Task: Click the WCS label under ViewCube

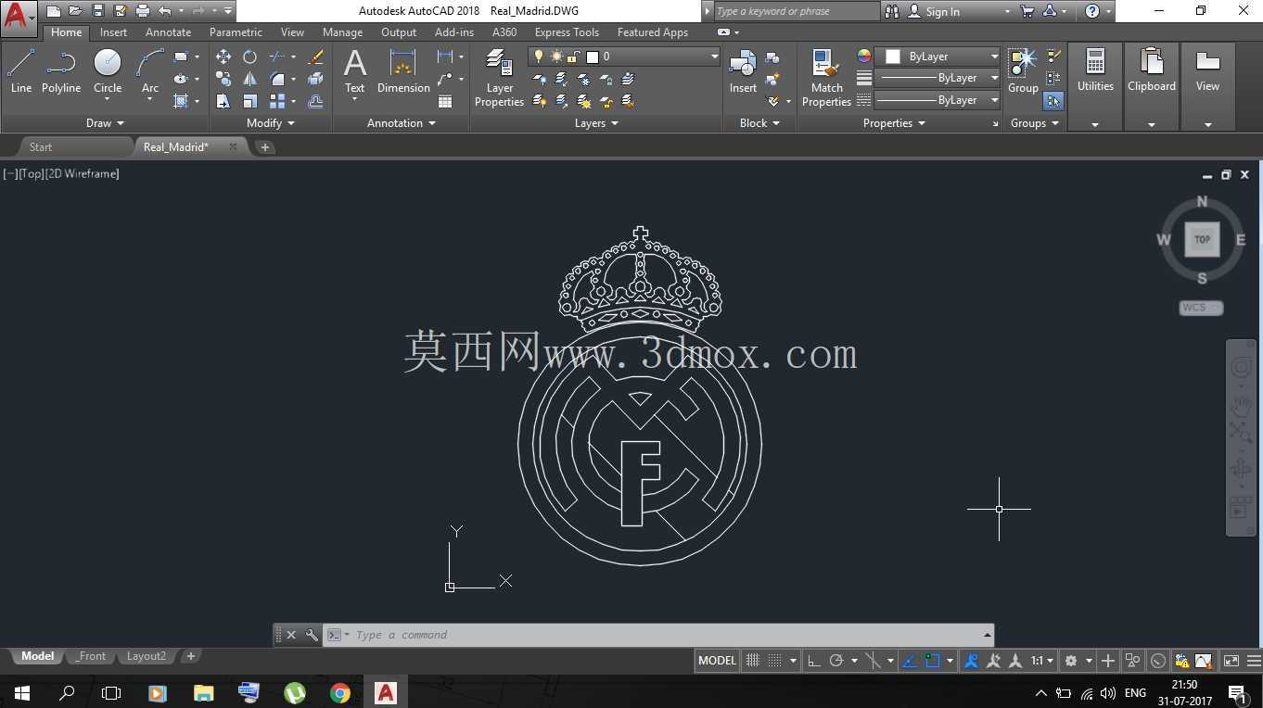Action: [x=1201, y=308]
